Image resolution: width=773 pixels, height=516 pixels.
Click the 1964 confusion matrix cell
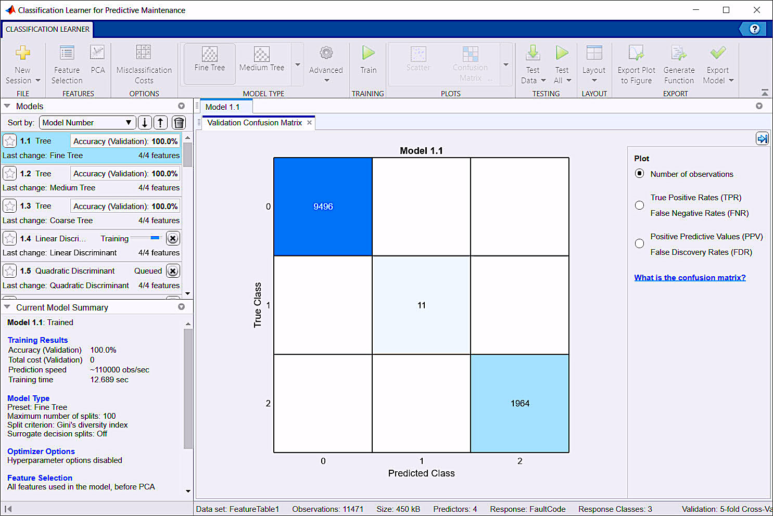coord(519,404)
